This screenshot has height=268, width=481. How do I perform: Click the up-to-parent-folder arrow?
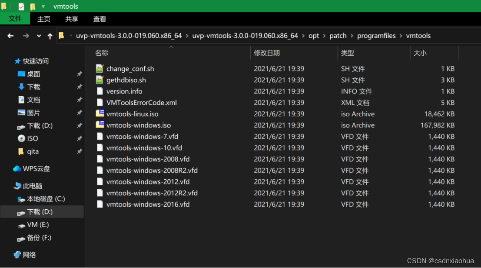tap(50, 35)
